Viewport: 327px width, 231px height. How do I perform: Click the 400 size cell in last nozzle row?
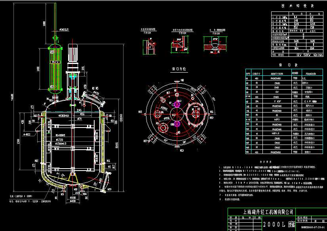(x=257, y=152)
